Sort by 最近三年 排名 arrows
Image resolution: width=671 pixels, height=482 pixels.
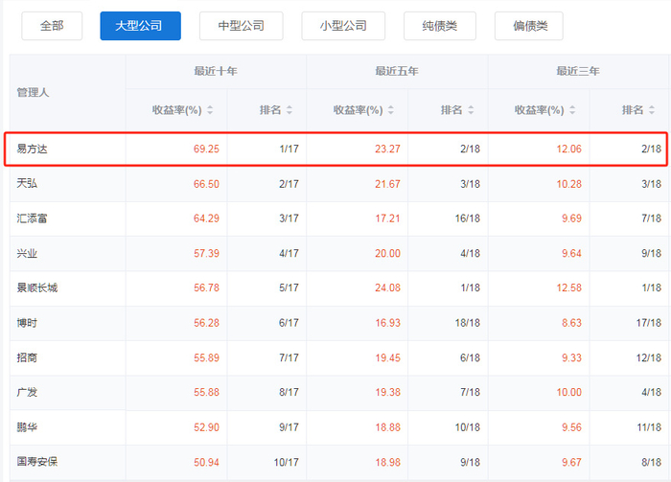pos(652,110)
